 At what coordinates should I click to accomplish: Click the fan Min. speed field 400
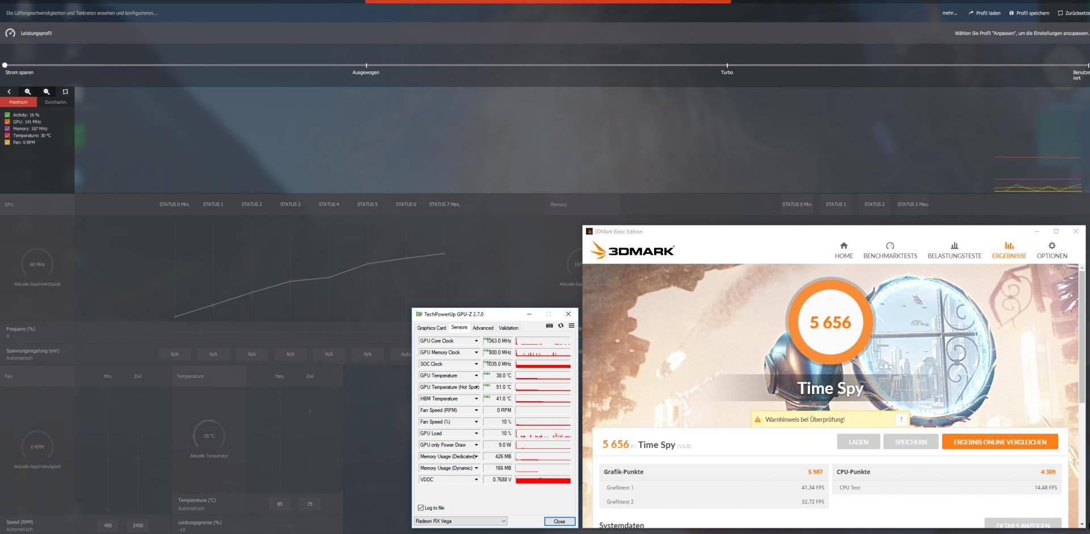point(108,525)
